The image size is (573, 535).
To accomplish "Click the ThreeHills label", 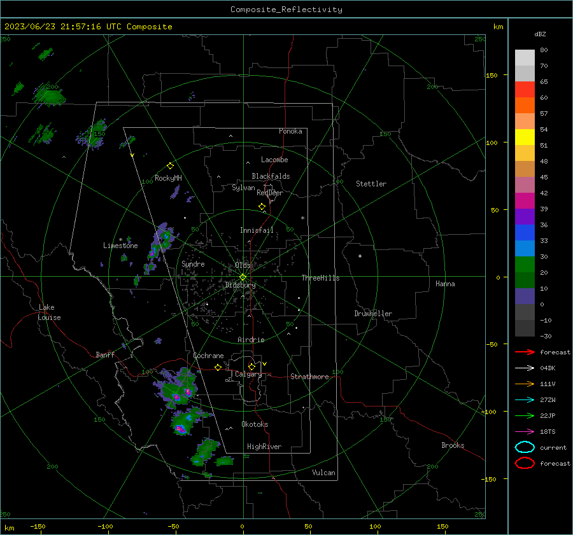I will [320, 278].
